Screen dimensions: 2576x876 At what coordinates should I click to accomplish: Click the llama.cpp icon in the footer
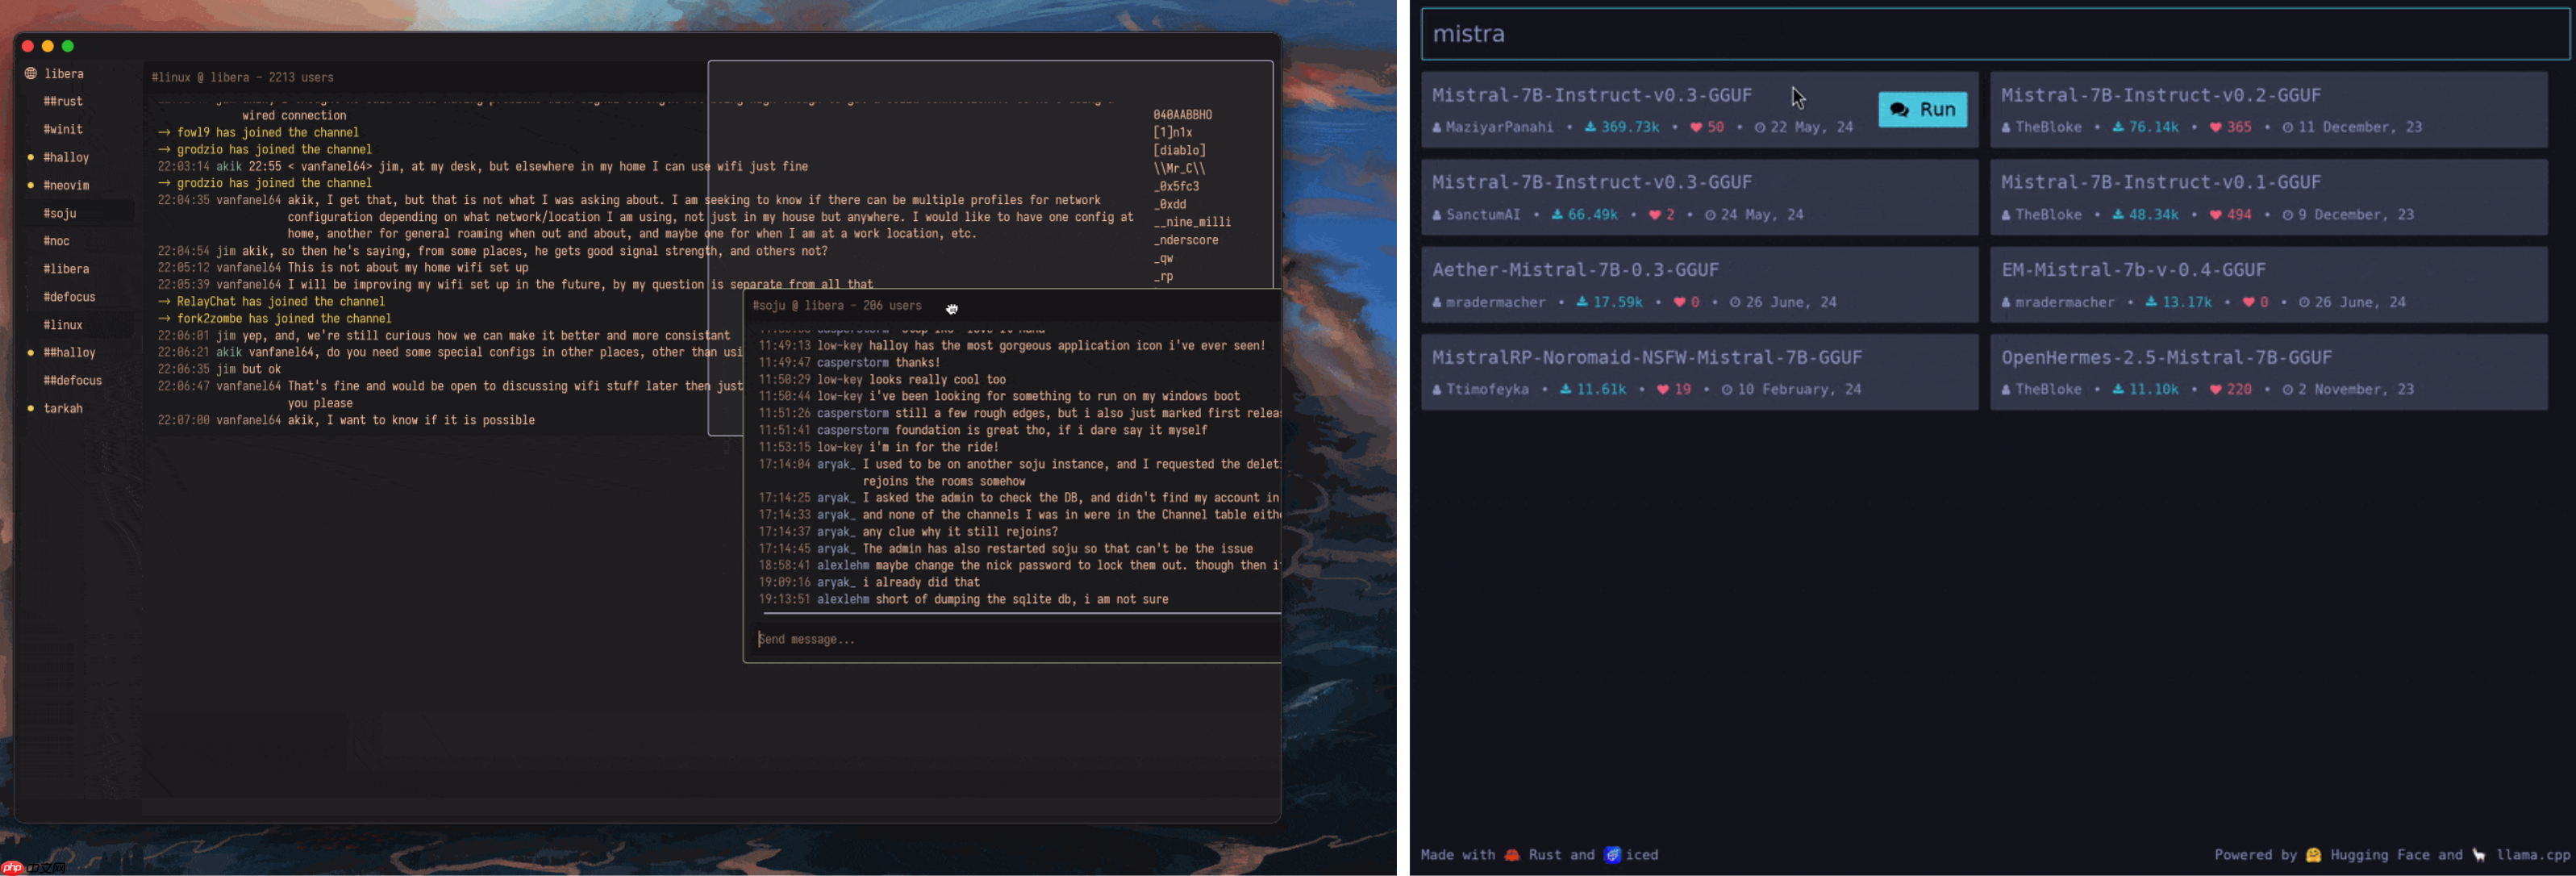[x=2480, y=855]
